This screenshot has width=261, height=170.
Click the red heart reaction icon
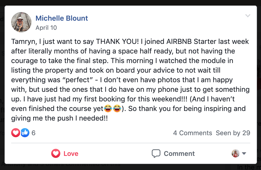pos(15,133)
